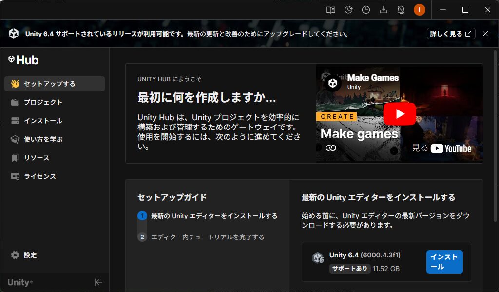The width and height of the screenshot is (499, 292).
Task: Open the book guide icon in title bar
Action: click(331, 10)
